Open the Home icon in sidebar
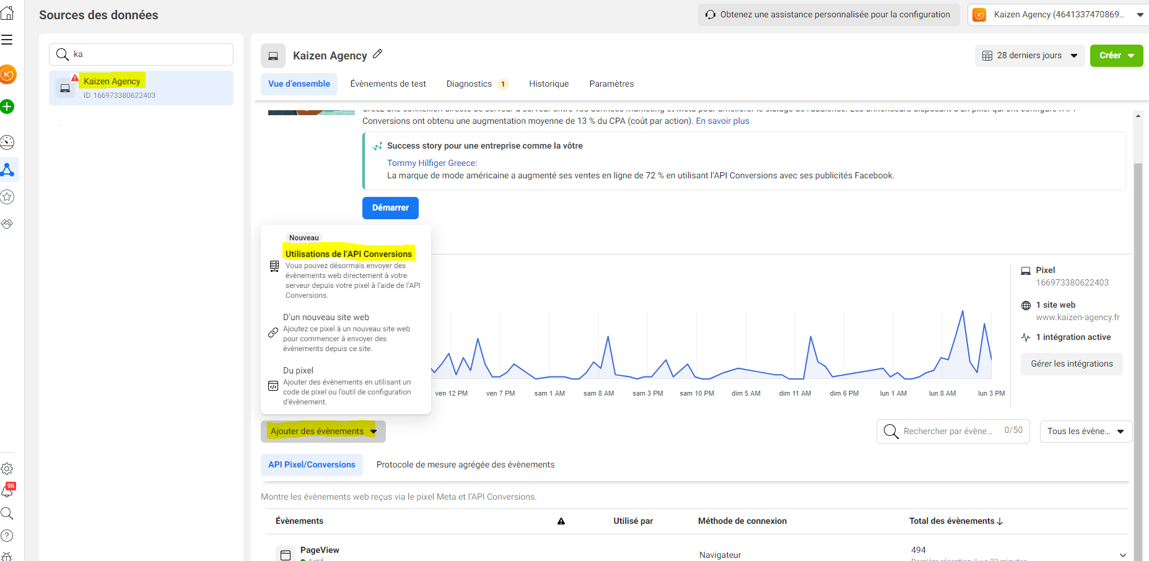Image resolution: width=1149 pixels, height=561 pixels. click(7, 13)
